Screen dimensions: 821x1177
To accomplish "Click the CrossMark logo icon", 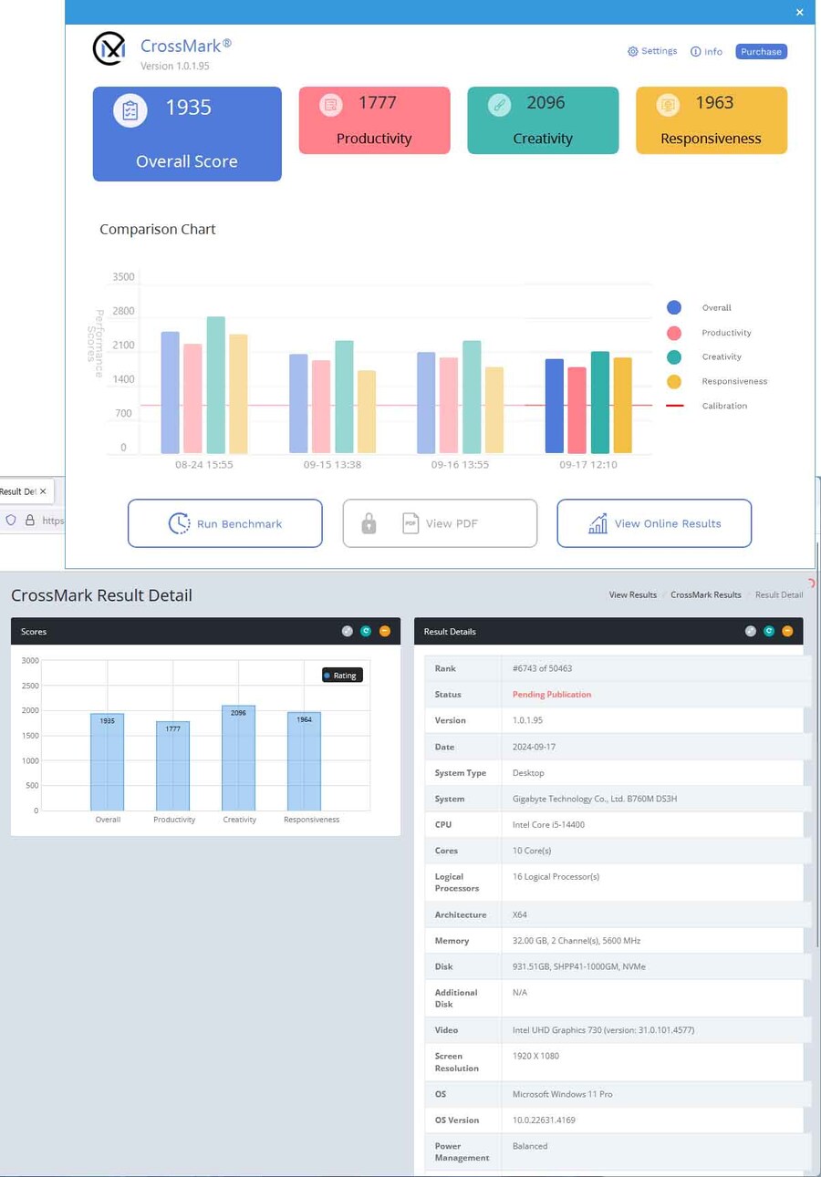I will (109, 49).
